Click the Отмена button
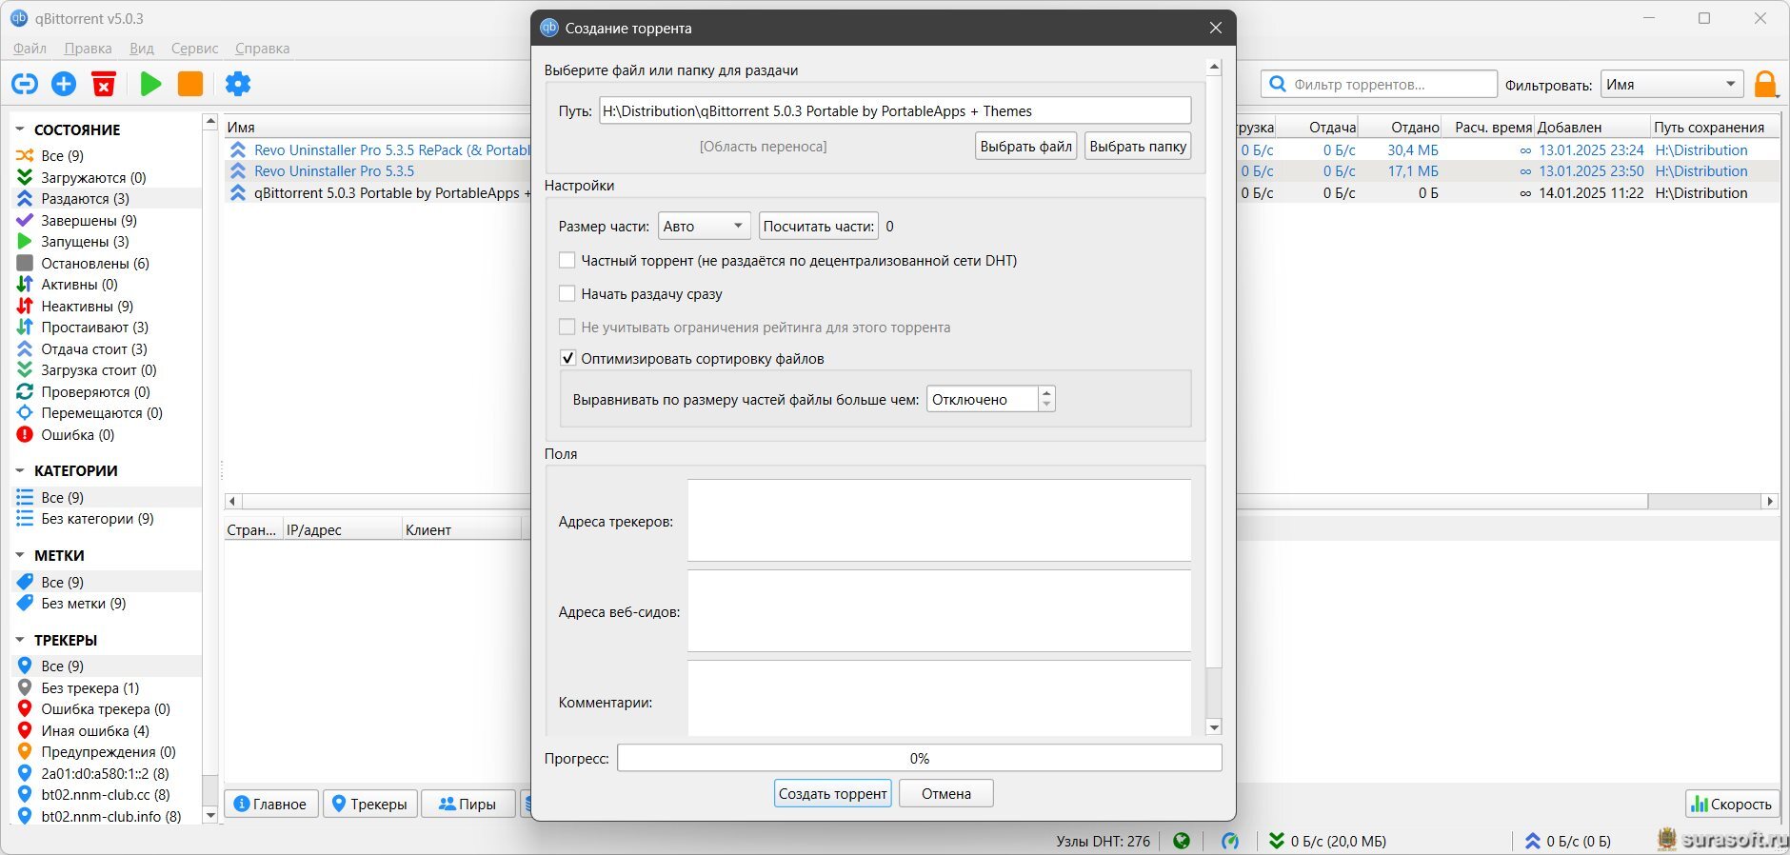Image resolution: width=1790 pixels, height=855 pixels. [946, 793]
